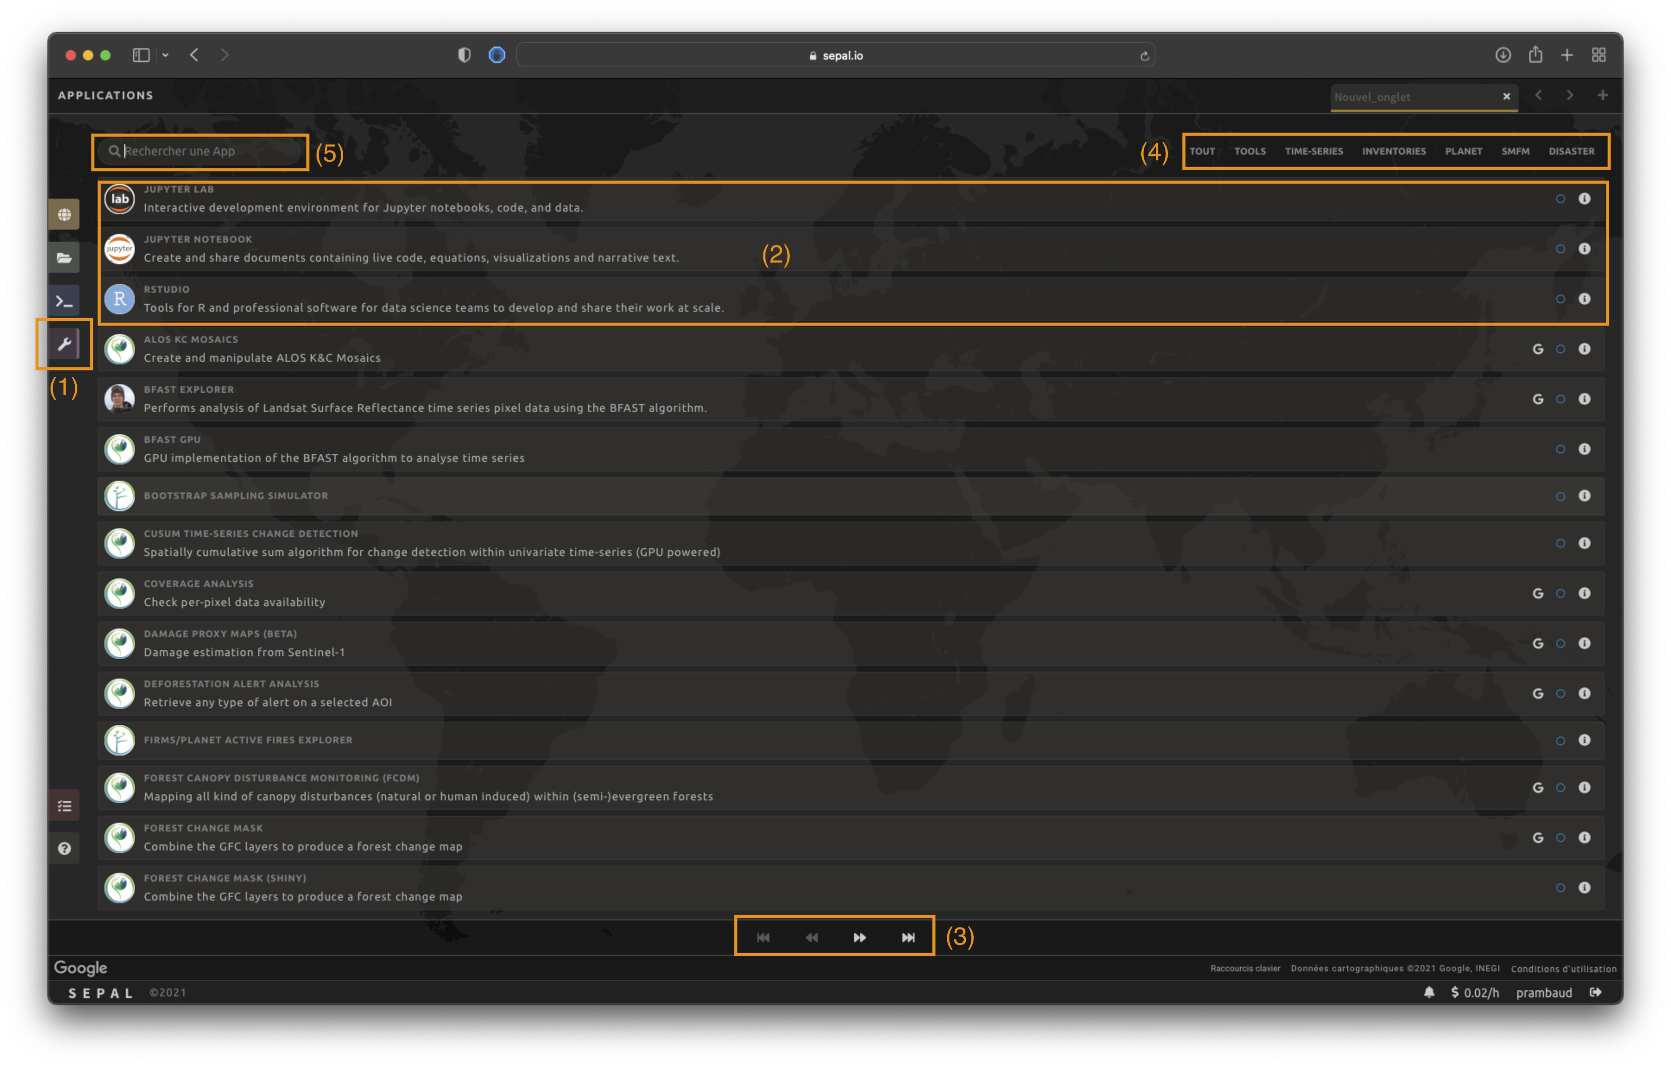Jump to last page of apps
Viewport: 1671px width, 1068px height.
click(x=908, y=938)
